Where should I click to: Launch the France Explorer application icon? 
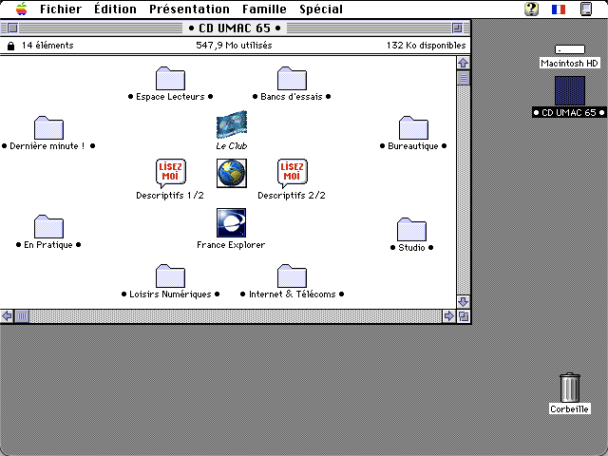click(x=231, y=222)
